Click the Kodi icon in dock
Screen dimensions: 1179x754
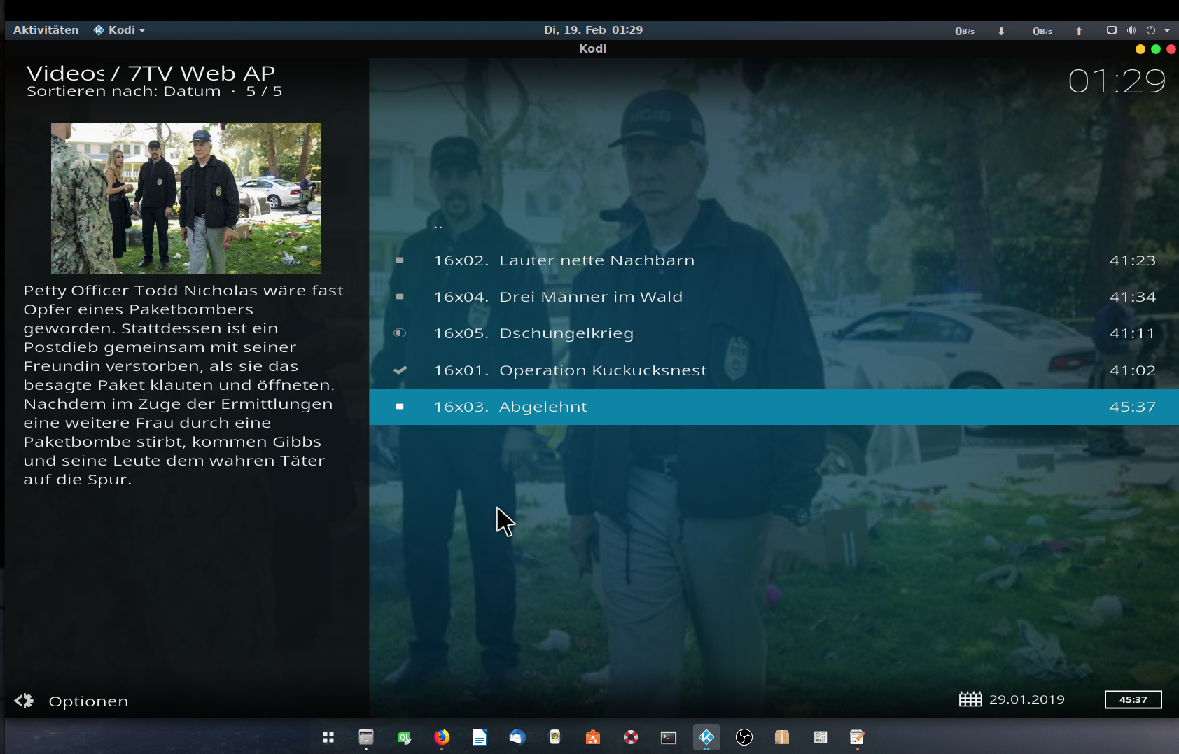(706, 737)
